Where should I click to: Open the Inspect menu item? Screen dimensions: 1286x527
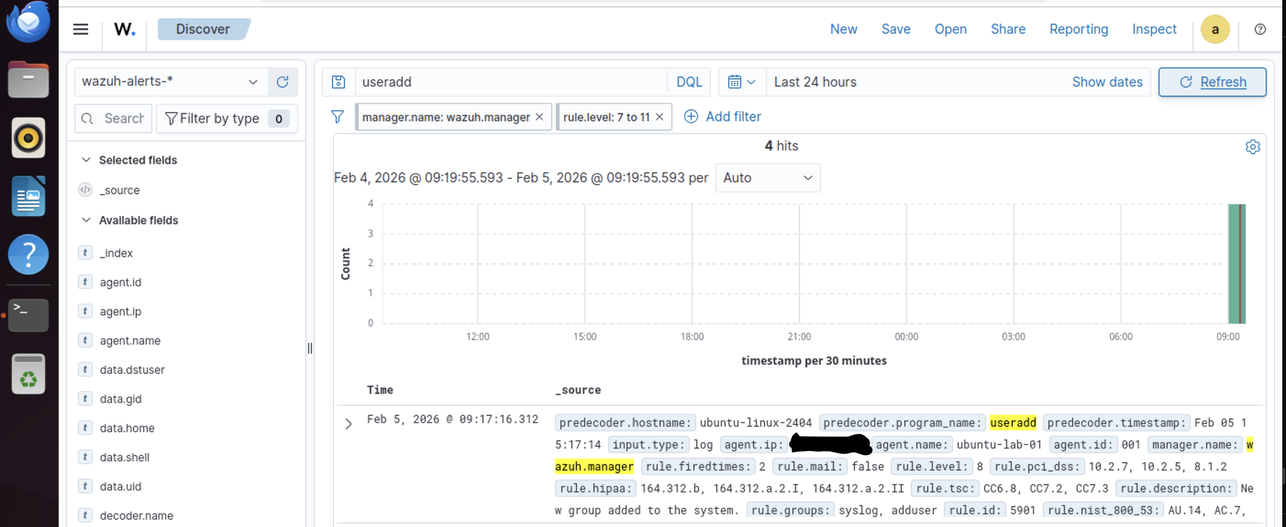[1154, 30]
